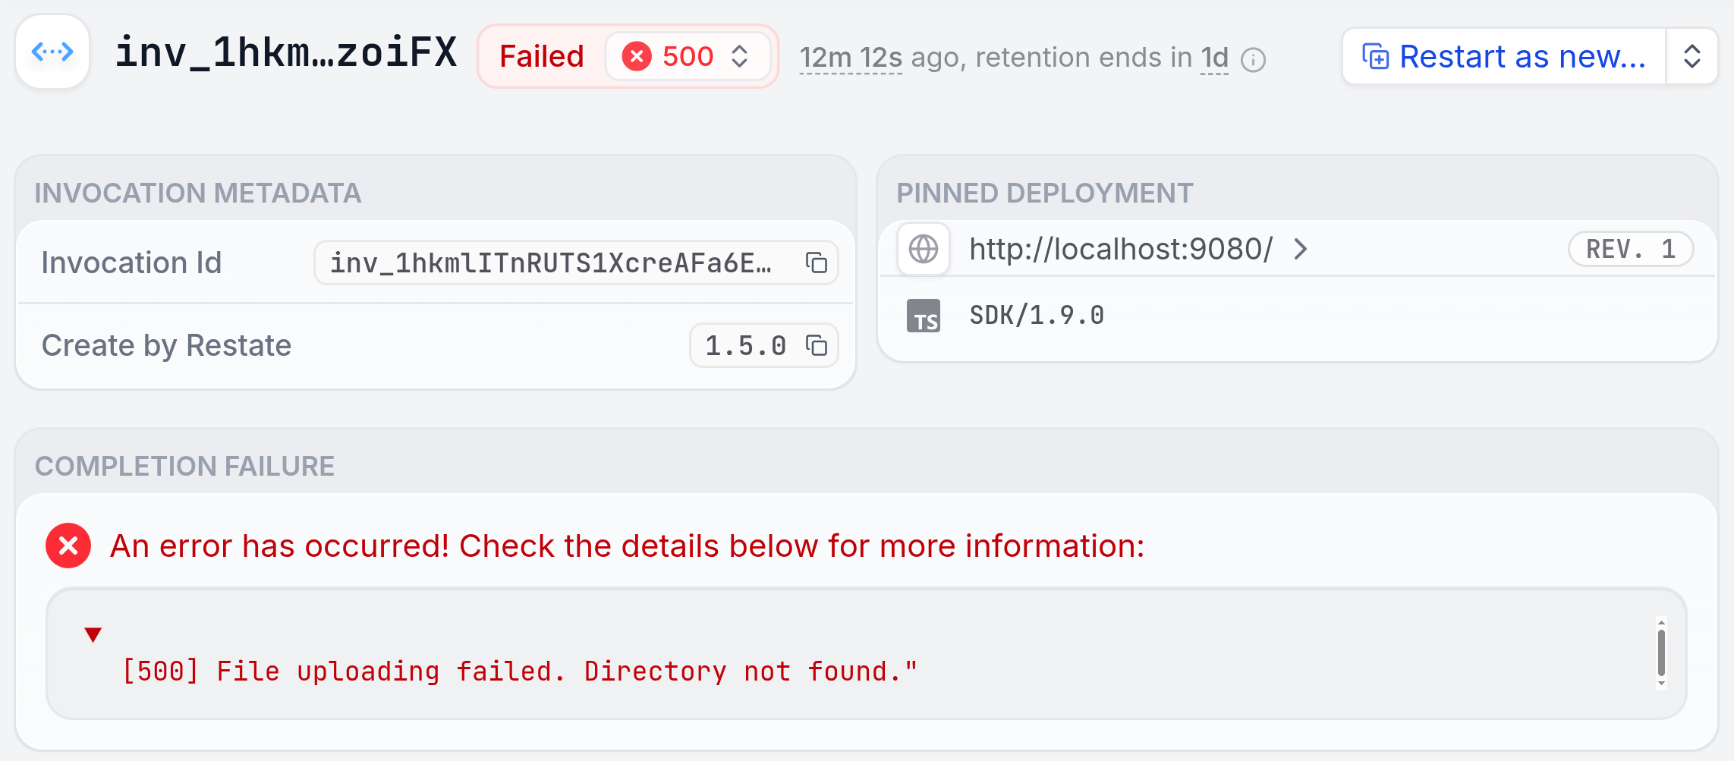Screen dimensions: 1734x761
Task: Click the retention info circle icon
Action: 1253,59
